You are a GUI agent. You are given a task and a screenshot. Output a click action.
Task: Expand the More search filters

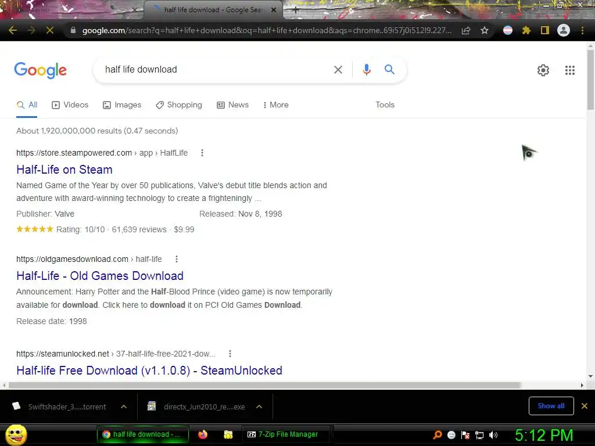pyautogui.click(x=275, y=105)
